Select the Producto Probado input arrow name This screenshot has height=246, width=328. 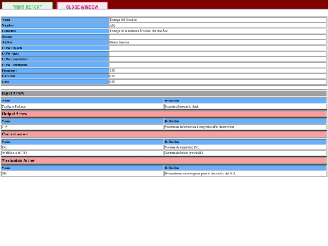pyautogui.click(x=14, y=106)
